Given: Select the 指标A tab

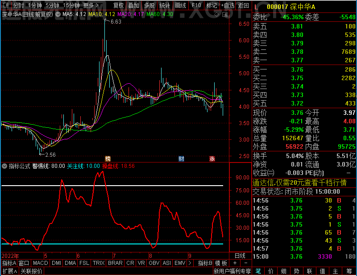Looking at the screenshot, I should 9,263.
